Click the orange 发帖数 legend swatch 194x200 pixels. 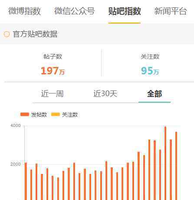[25, 114]
